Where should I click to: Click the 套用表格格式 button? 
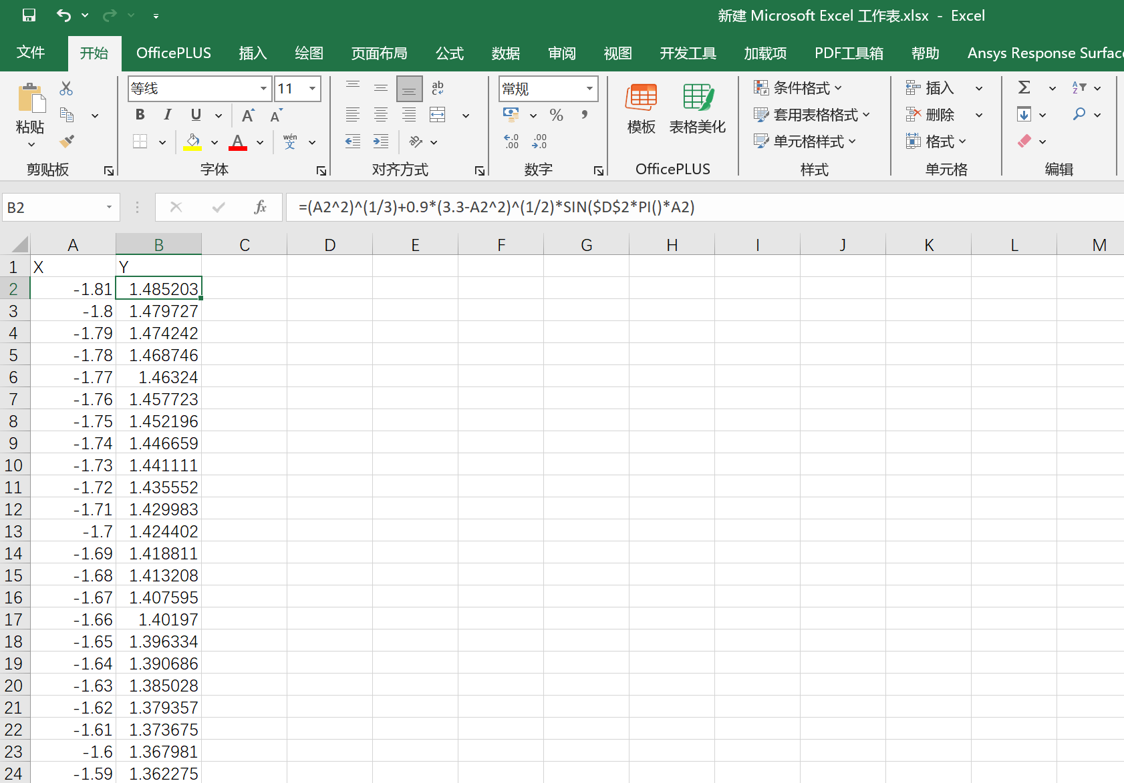coord(811,115)
